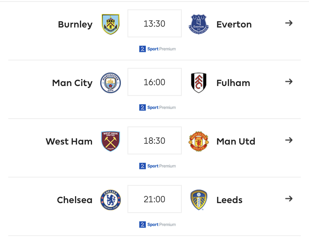The width and height of the screenshot is (309, 238).
Task: Click the Man Utd team name
Action: point(236,141)
